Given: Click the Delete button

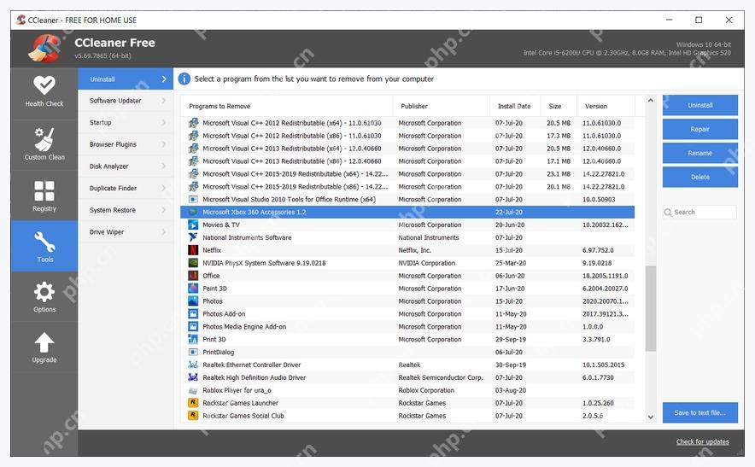Looking at the screenshot, I should tap(700, 178).
